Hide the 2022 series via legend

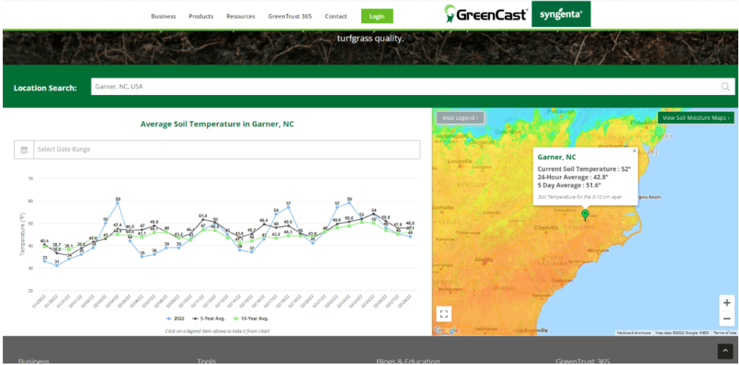point(175,319)
